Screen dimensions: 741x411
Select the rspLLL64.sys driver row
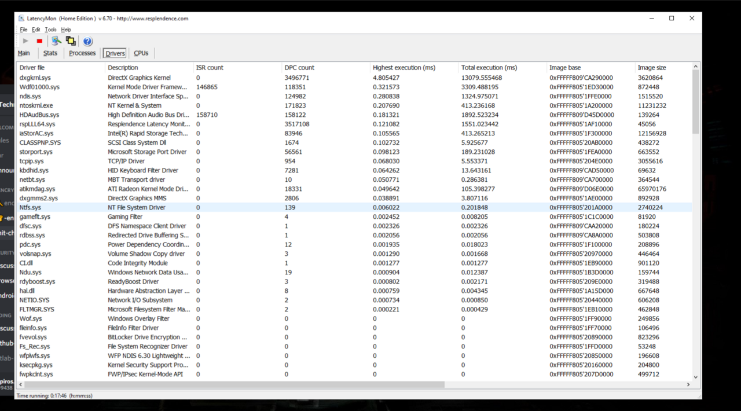[354, 124]
